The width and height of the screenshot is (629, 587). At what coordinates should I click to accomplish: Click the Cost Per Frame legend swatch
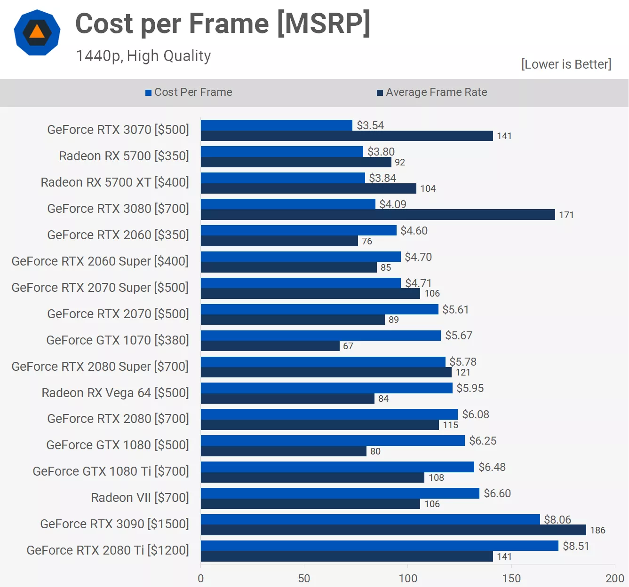coord(148,93)
